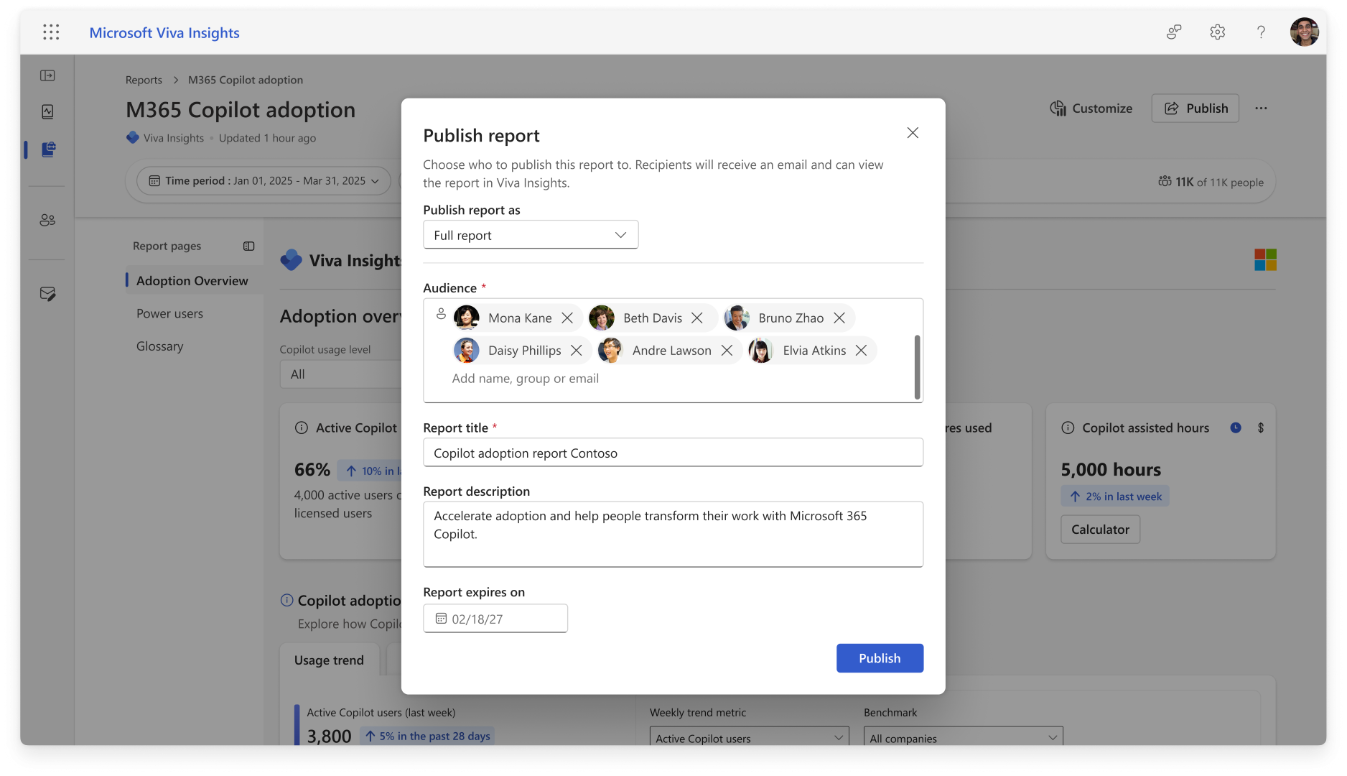Remove Elvia Atkins from audience
Viewport: 1347px width, 776px height.
(x=862, y=351)
